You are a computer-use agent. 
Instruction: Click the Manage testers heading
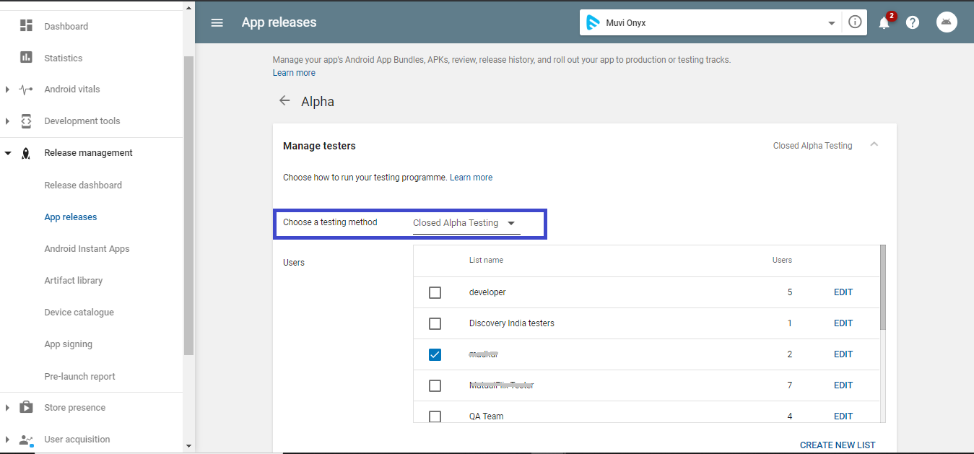[319, 146]
